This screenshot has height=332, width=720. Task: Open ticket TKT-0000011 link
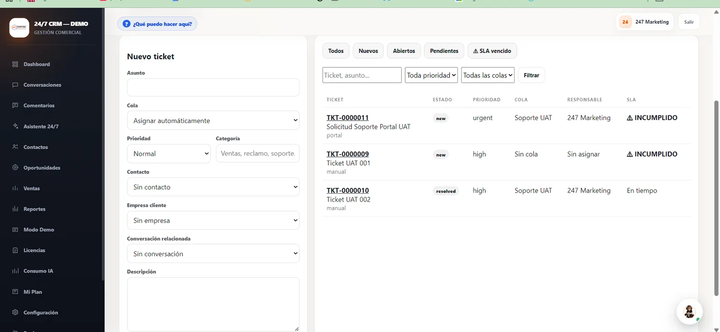pos(348,118)
